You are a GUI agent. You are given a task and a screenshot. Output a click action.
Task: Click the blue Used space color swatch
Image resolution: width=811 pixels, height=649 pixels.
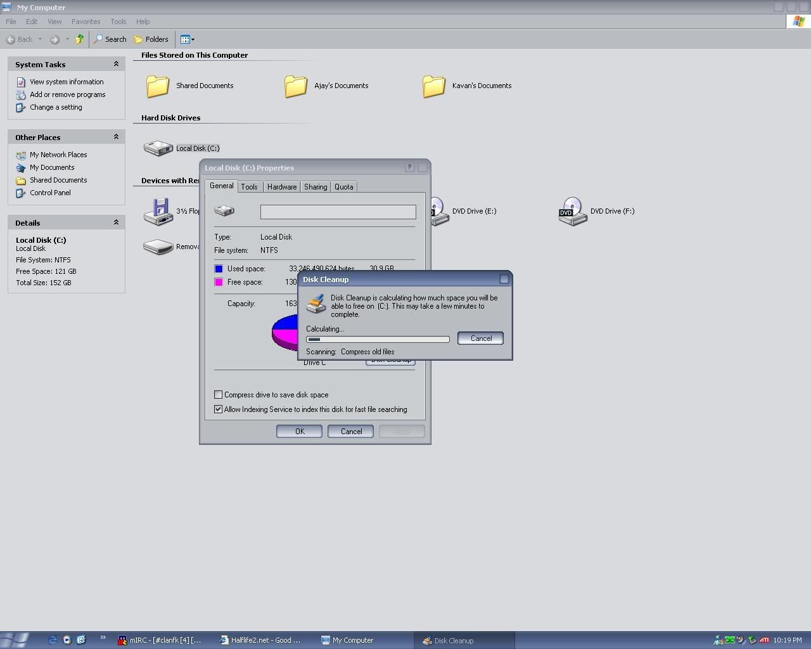click(x=219, y=269)
